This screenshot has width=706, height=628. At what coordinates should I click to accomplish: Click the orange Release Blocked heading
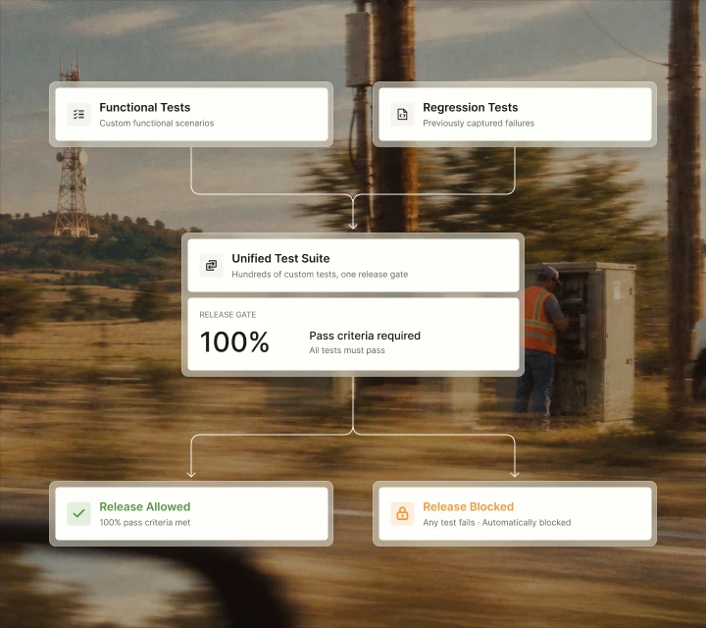(x=468, y=506)
